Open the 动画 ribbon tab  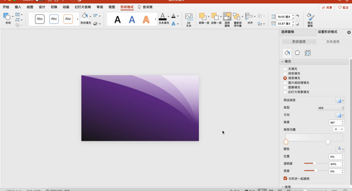point(66,7)
